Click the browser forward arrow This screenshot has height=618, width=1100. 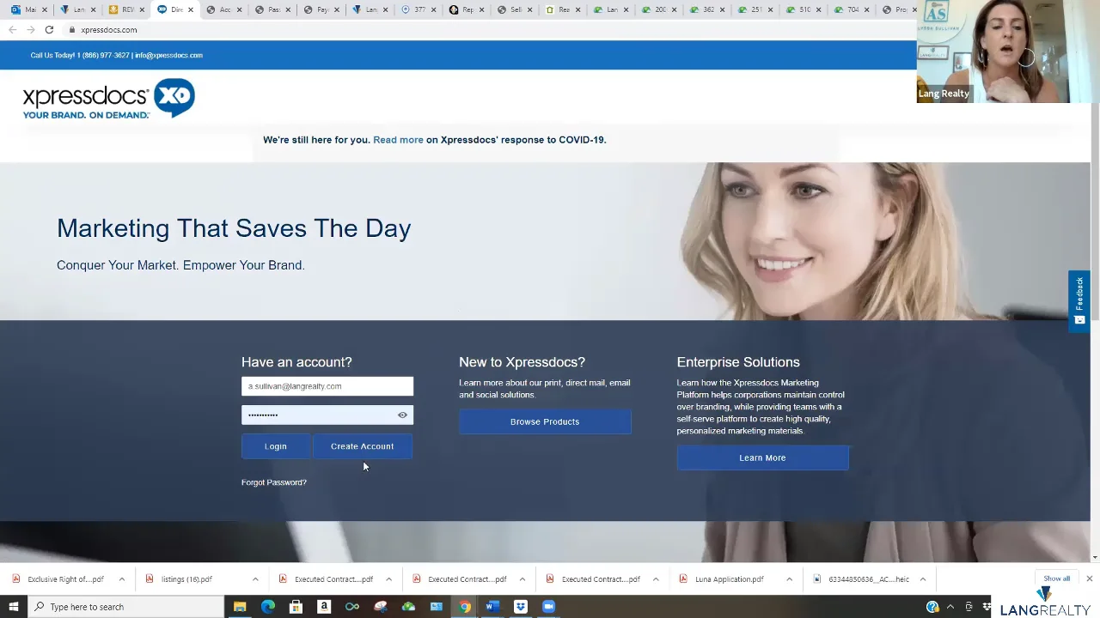click(x=31, y=29)
